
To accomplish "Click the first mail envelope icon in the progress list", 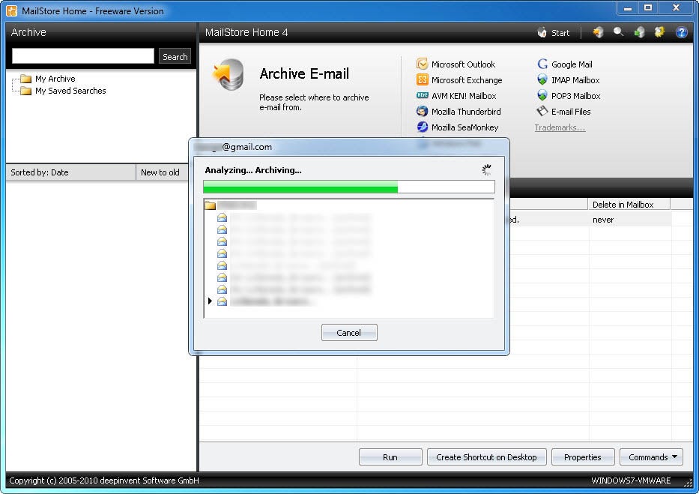I will tap(222, 217).
